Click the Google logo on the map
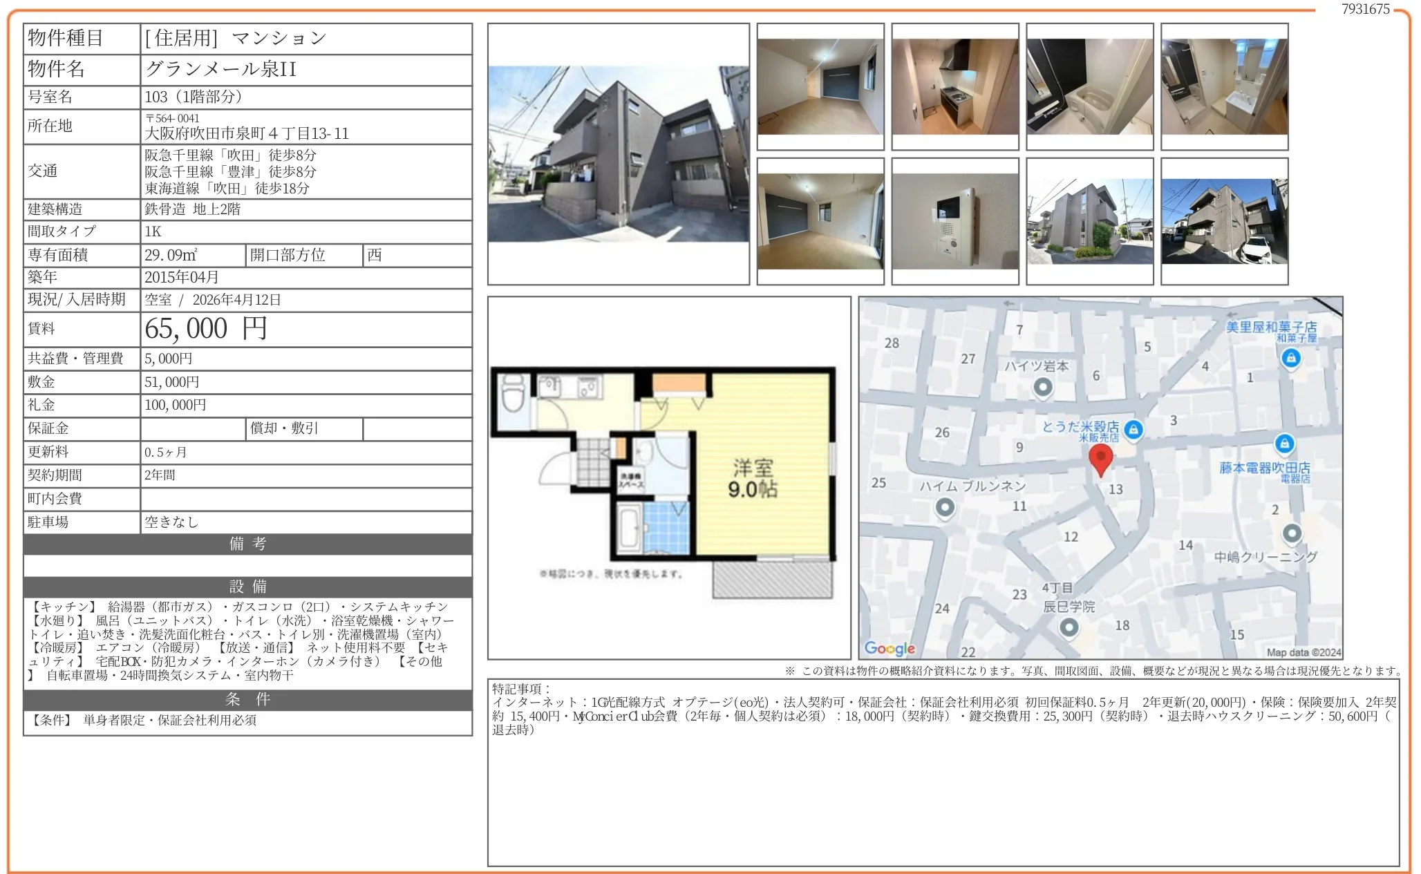 (x=890, y=648)
